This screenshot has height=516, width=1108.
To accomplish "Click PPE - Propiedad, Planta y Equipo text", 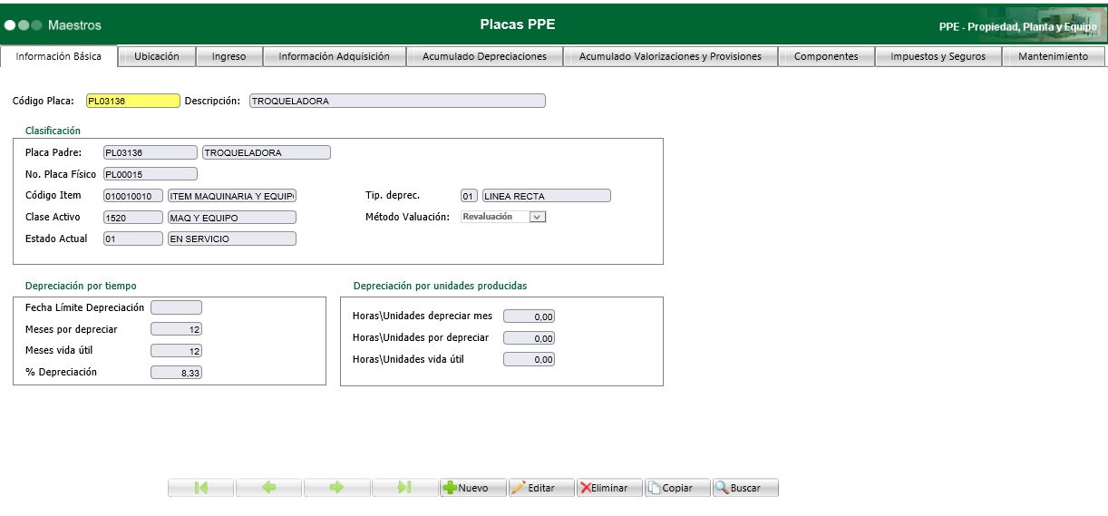I will [1018, 27].
